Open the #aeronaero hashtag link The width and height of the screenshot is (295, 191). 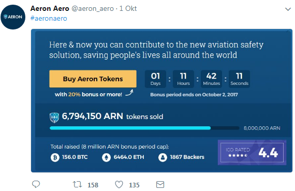pos(49,19)
